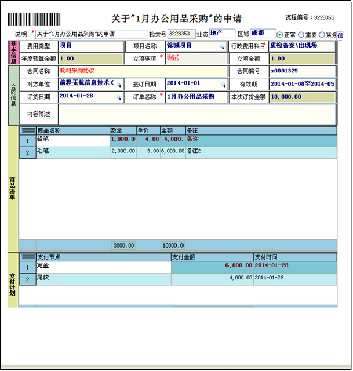Click the 商品名称 column header
This screenshot has height=371, width=353.
(73, 130)
